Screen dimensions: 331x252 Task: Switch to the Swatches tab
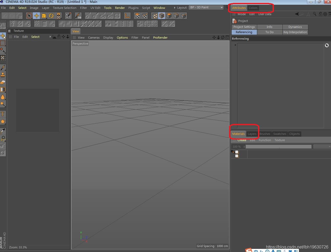(x=280, y=134)
